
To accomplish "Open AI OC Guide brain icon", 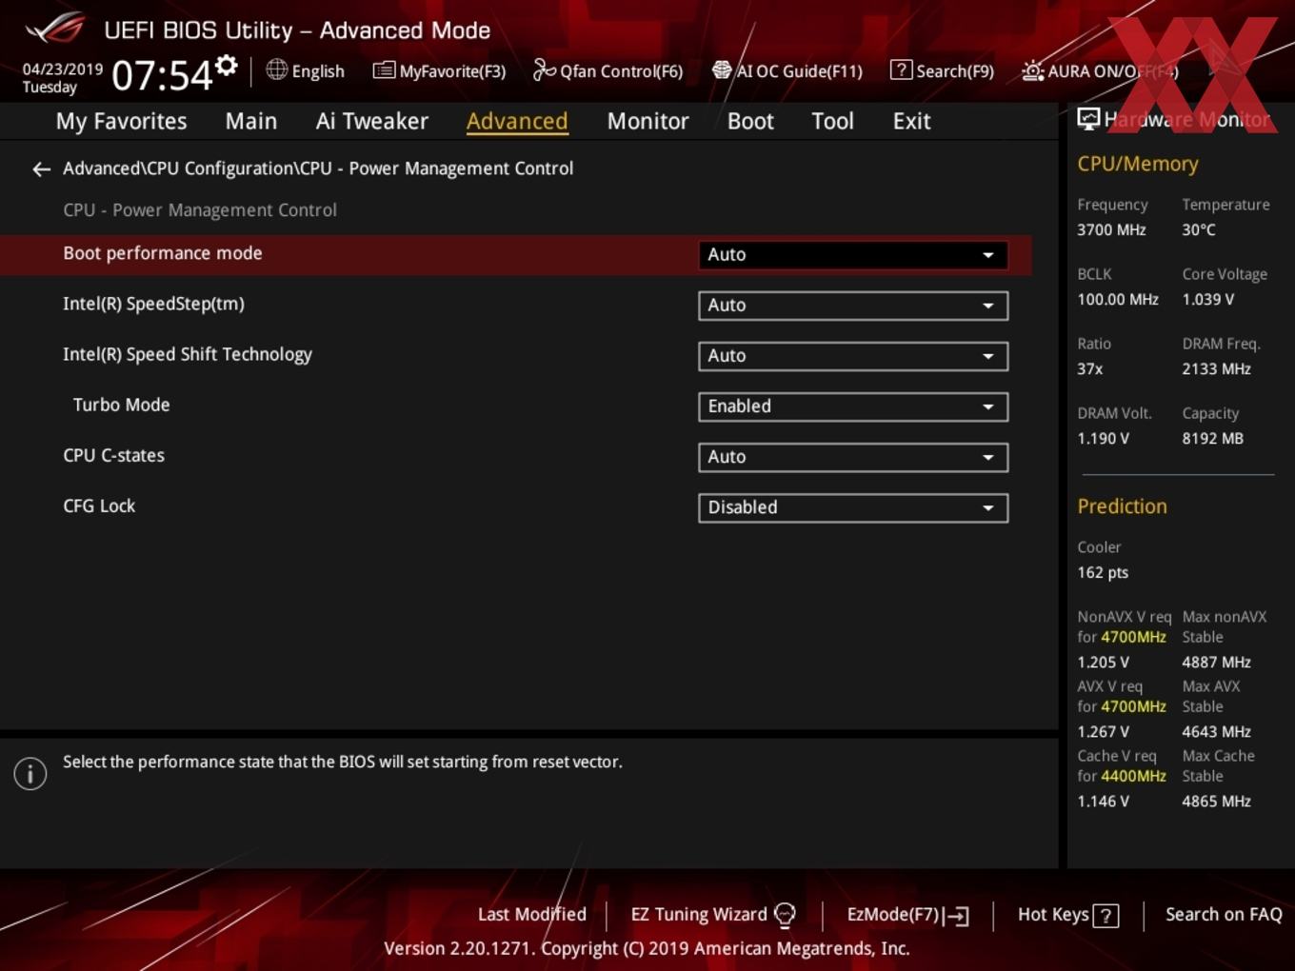I will click(722, 69).
